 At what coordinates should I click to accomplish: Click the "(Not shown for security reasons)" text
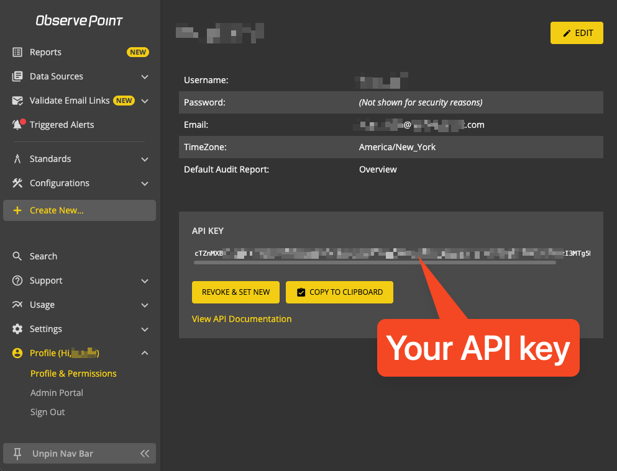point(421,102)
